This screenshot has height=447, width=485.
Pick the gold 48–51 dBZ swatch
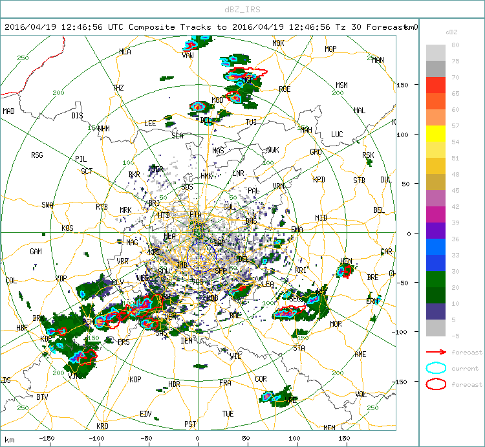pos(436,166)
